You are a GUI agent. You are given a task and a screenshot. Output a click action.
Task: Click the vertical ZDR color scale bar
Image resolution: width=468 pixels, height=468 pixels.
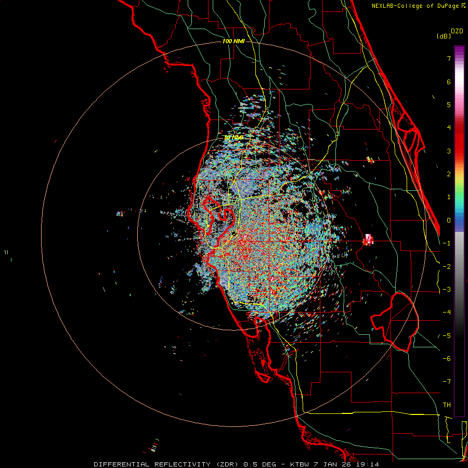pyautogui.click(x=459, y=231)
